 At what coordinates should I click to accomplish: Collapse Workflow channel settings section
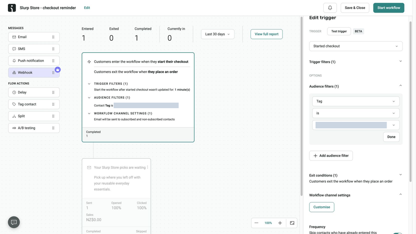pyautogui.click(x=356, y=195)
